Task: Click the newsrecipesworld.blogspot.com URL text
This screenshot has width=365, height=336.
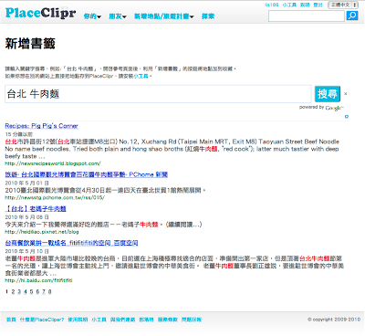Action: click(53, 163)
